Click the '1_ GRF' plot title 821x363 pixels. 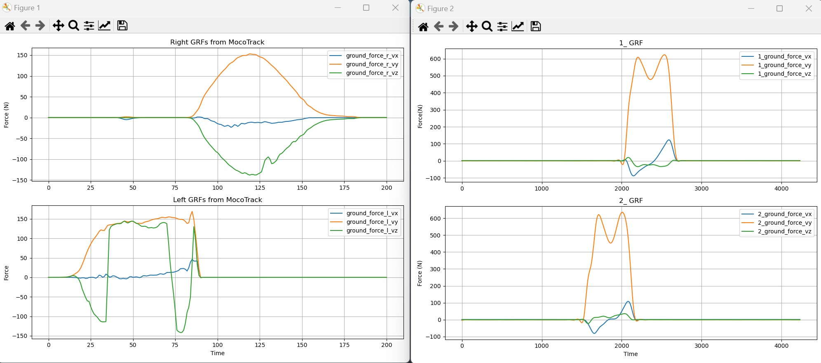[631, 43]
